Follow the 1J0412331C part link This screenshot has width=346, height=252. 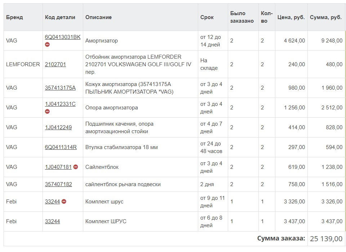pyautogui.click(x=60, y=104)
